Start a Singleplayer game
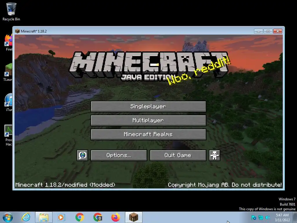Viewport: 297px width, 223px height. (x=148, y=106)
